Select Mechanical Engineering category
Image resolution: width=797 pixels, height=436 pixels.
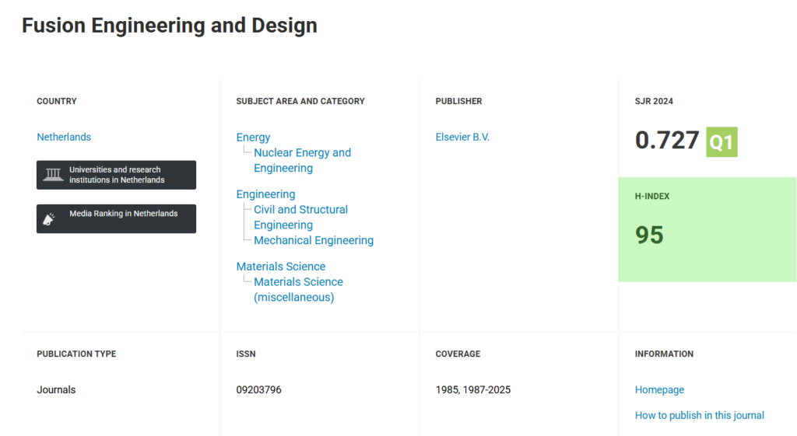click(314, 240)
